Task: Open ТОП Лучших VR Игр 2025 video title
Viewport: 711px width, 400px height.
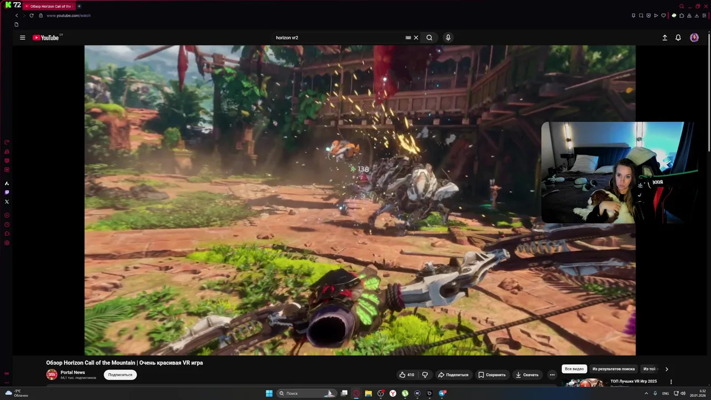Action: click(x=633, y=381)
